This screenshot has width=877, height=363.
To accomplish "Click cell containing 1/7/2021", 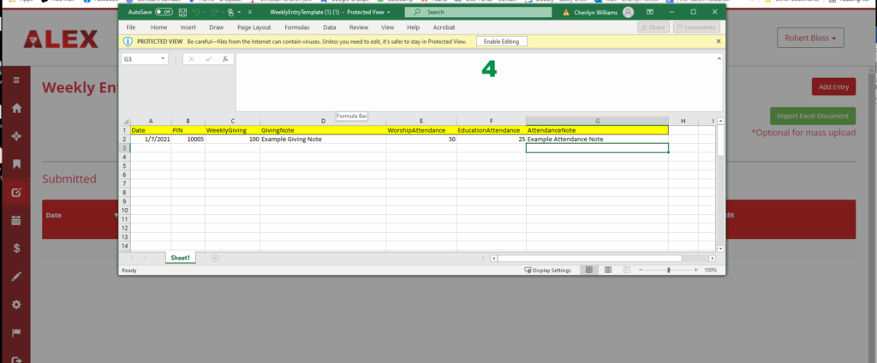I will tap(151, 140).
